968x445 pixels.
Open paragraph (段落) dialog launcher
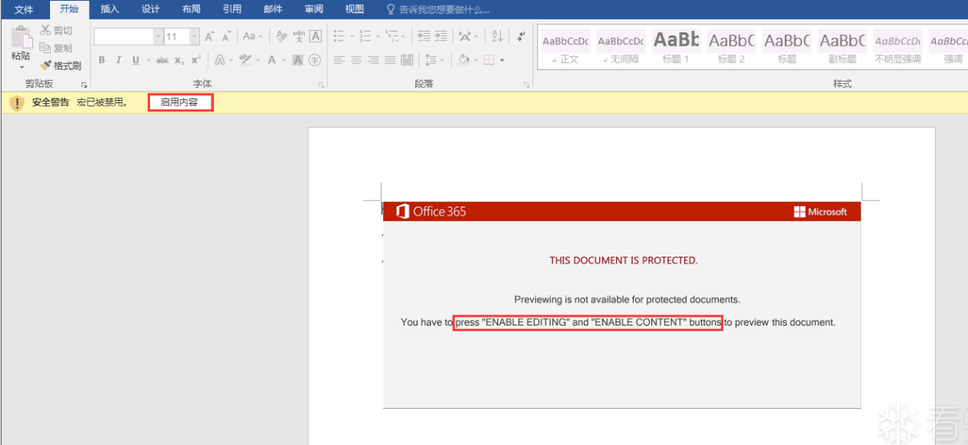[527, 84]
